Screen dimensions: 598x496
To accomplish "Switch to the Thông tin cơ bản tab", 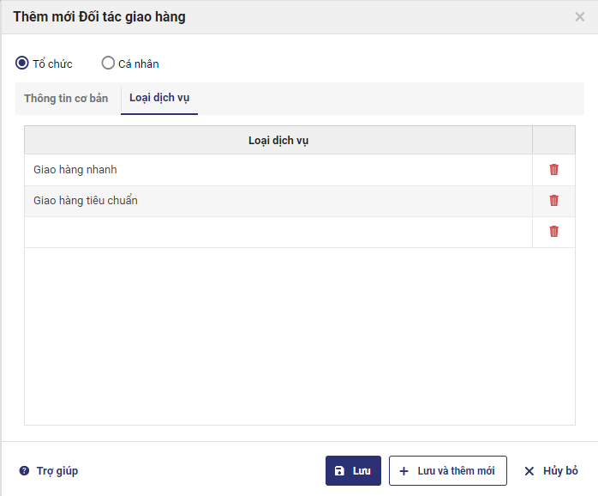I will (66, 99).
